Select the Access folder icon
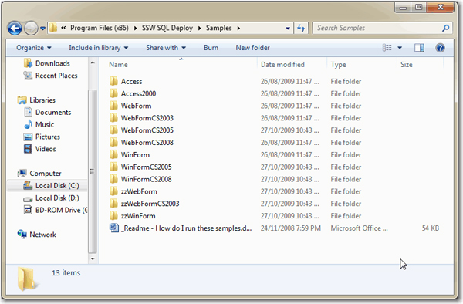 tap(113, 82)
